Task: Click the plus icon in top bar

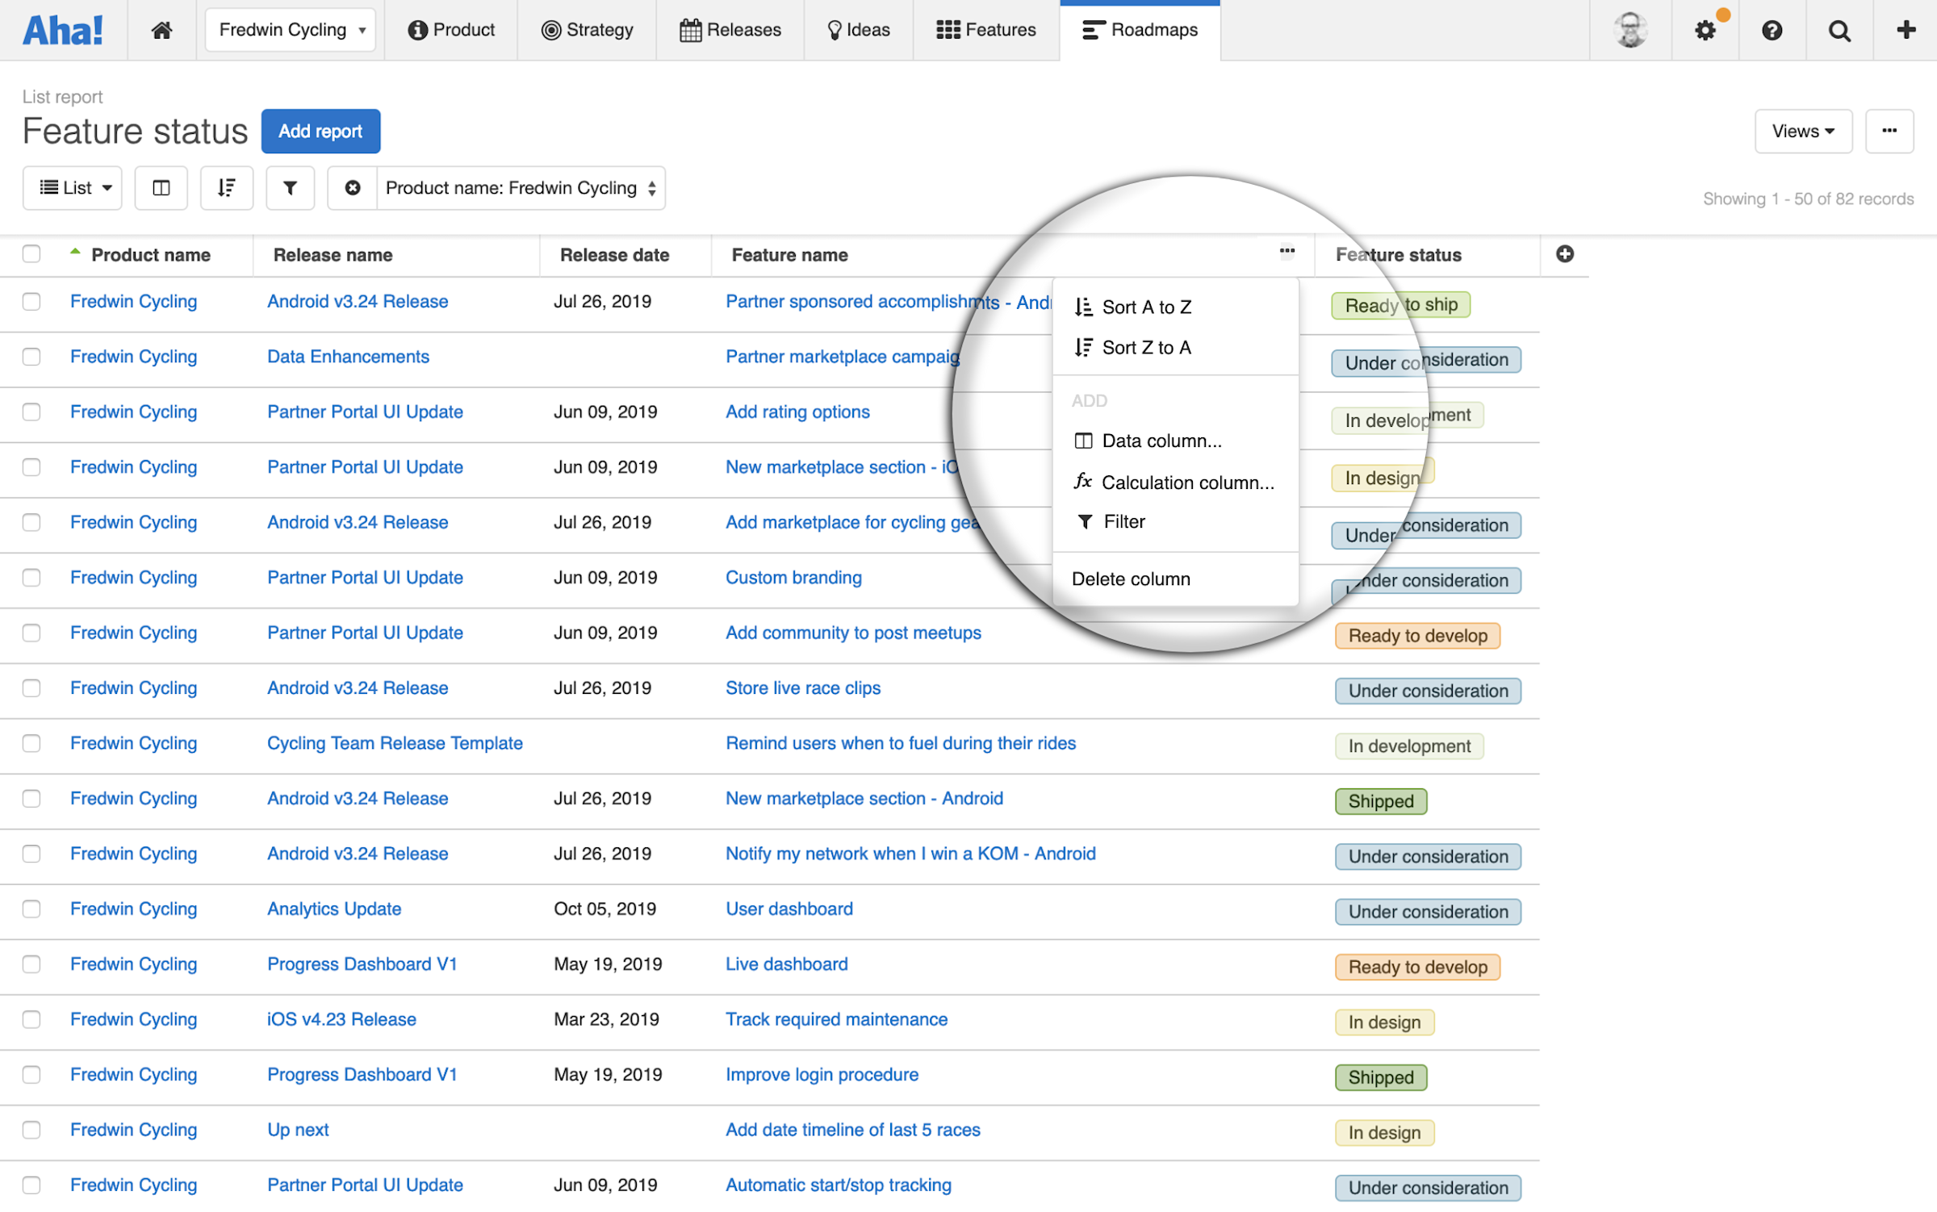Action: click(x=1906, y=30)
